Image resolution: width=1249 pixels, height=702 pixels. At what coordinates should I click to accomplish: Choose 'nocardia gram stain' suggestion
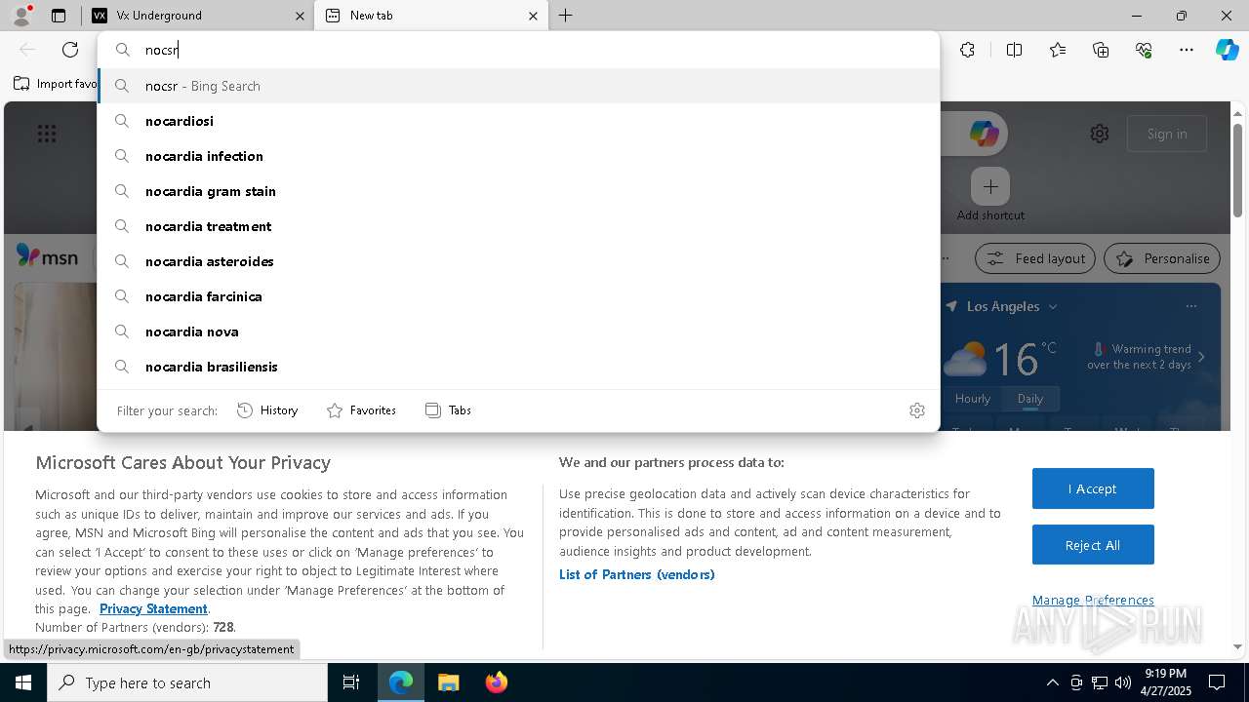[518, 191]
